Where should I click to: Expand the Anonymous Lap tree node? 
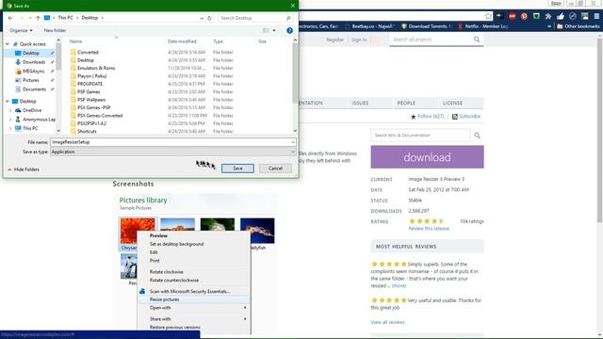pos(10,120)
